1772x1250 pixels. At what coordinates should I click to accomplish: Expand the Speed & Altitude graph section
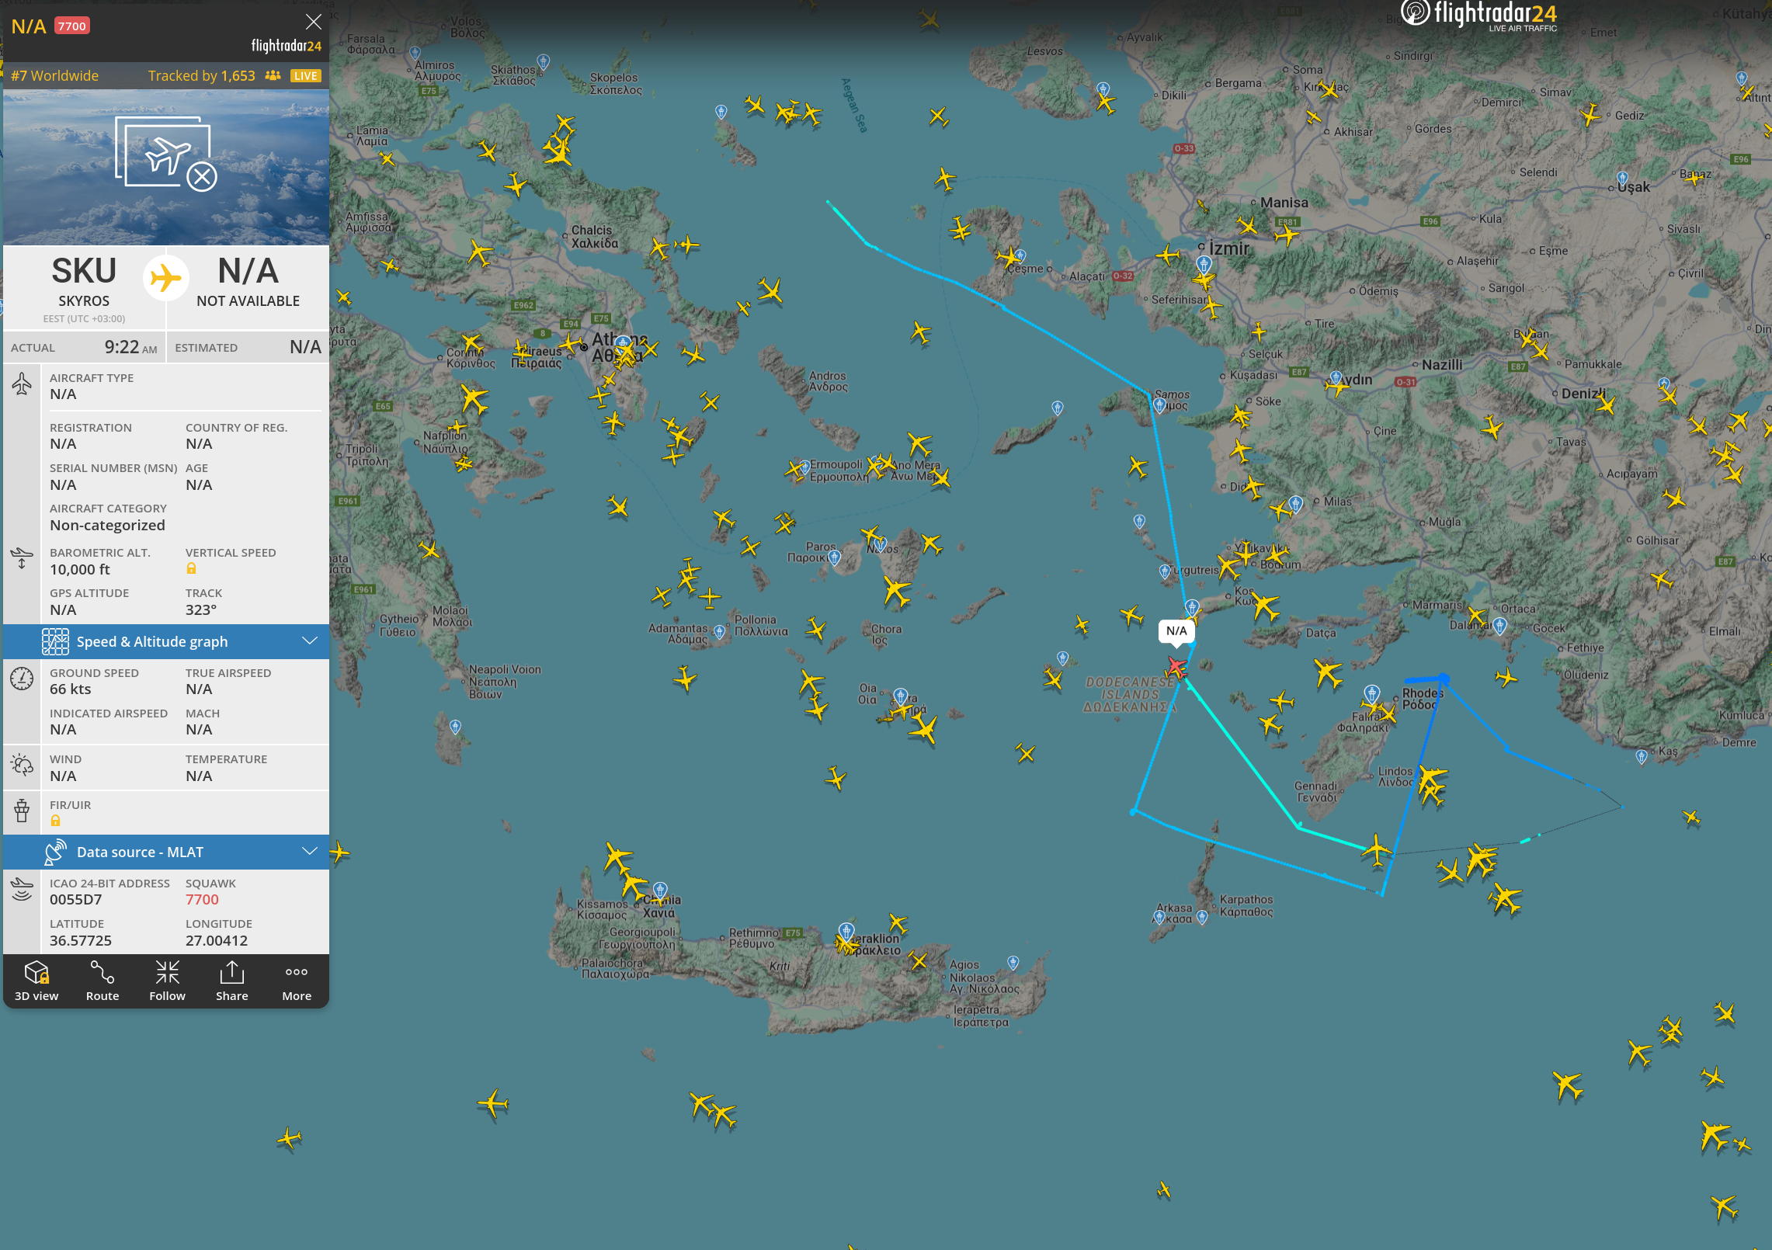point(166,641)
